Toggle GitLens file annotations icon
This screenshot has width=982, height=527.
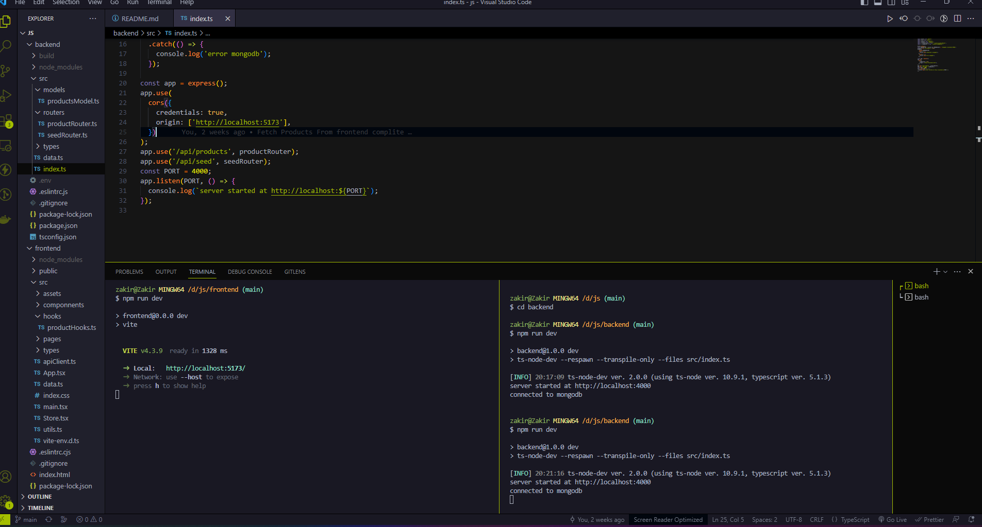pos(944,19)
